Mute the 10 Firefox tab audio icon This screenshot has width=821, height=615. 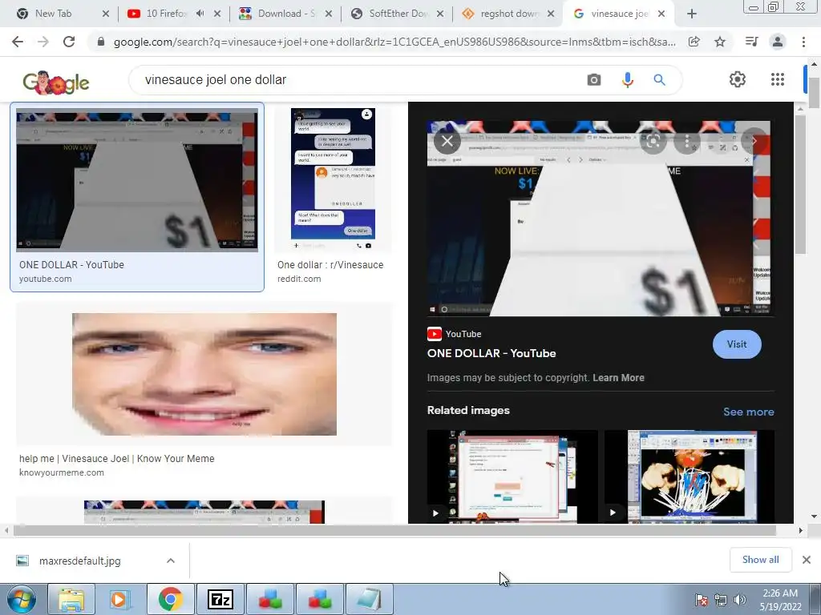point(200,14)
